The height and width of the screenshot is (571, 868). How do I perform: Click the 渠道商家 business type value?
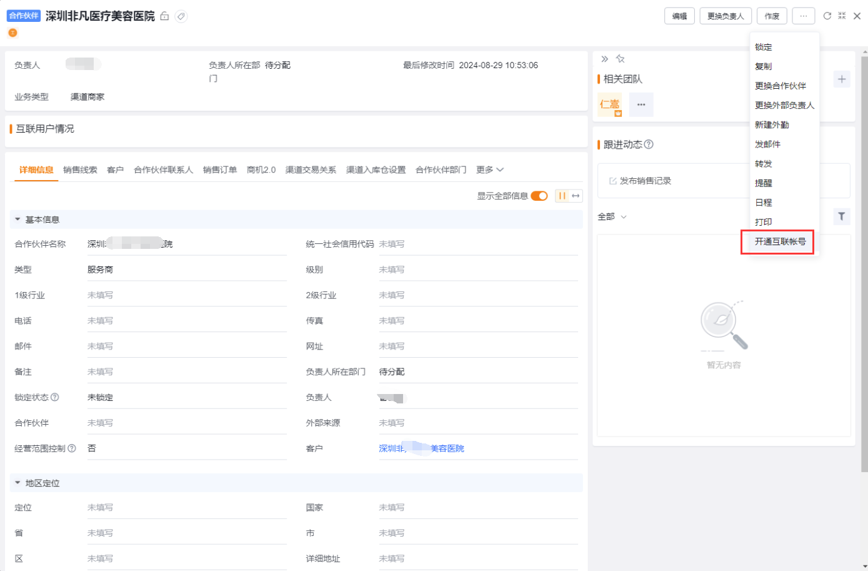point(87,97)
